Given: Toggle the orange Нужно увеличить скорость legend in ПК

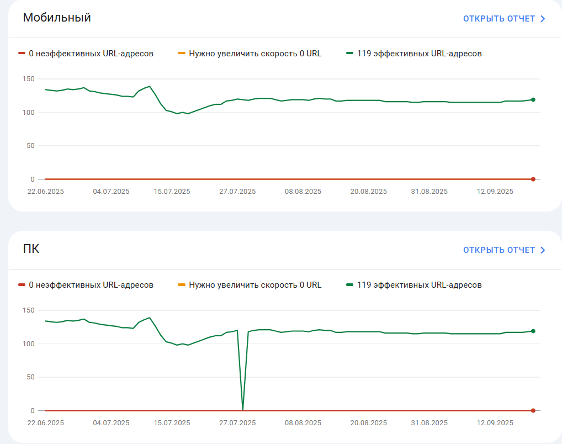Looking at the screenshot, I should pyautogui.click(x=250, y=285).
